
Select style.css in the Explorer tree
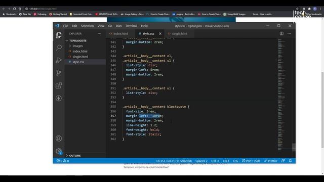pyautogui.click(x=78, y=62)
